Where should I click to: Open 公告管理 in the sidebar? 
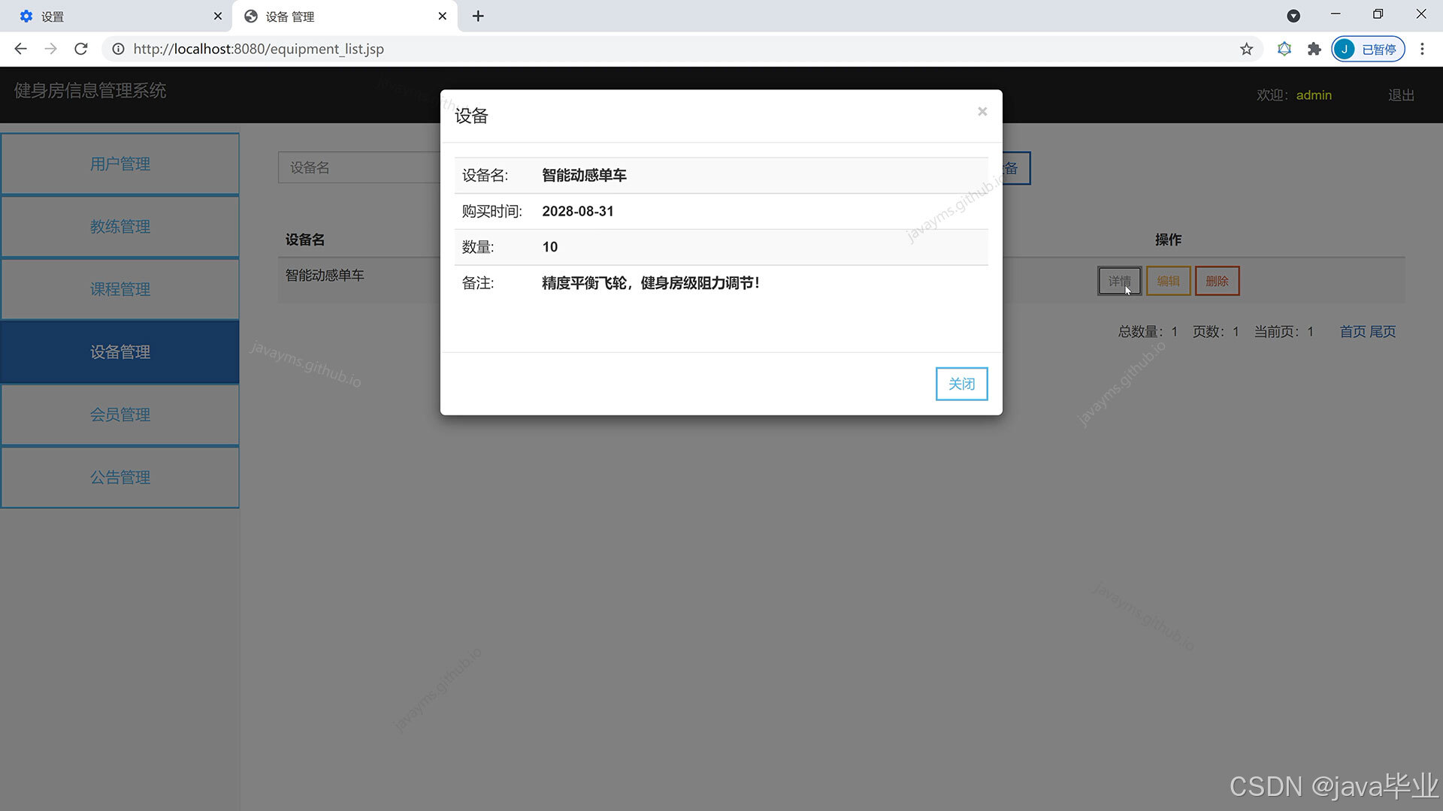(x=120, y=477)
